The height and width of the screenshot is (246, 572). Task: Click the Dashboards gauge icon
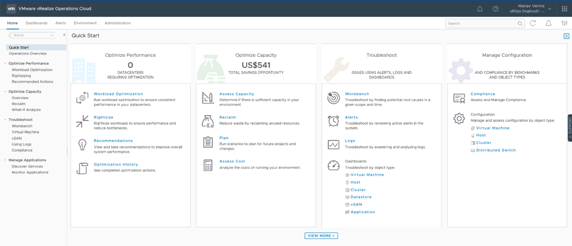[334, 165]
